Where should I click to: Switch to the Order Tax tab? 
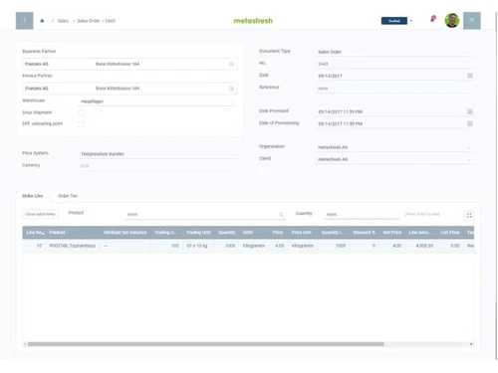[x=68, y=196]
